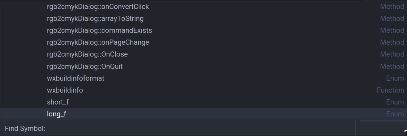This screenshot has width=407, height=136.
Task: Choose the wxbuildinfo function entry
Action: (65, 90)
